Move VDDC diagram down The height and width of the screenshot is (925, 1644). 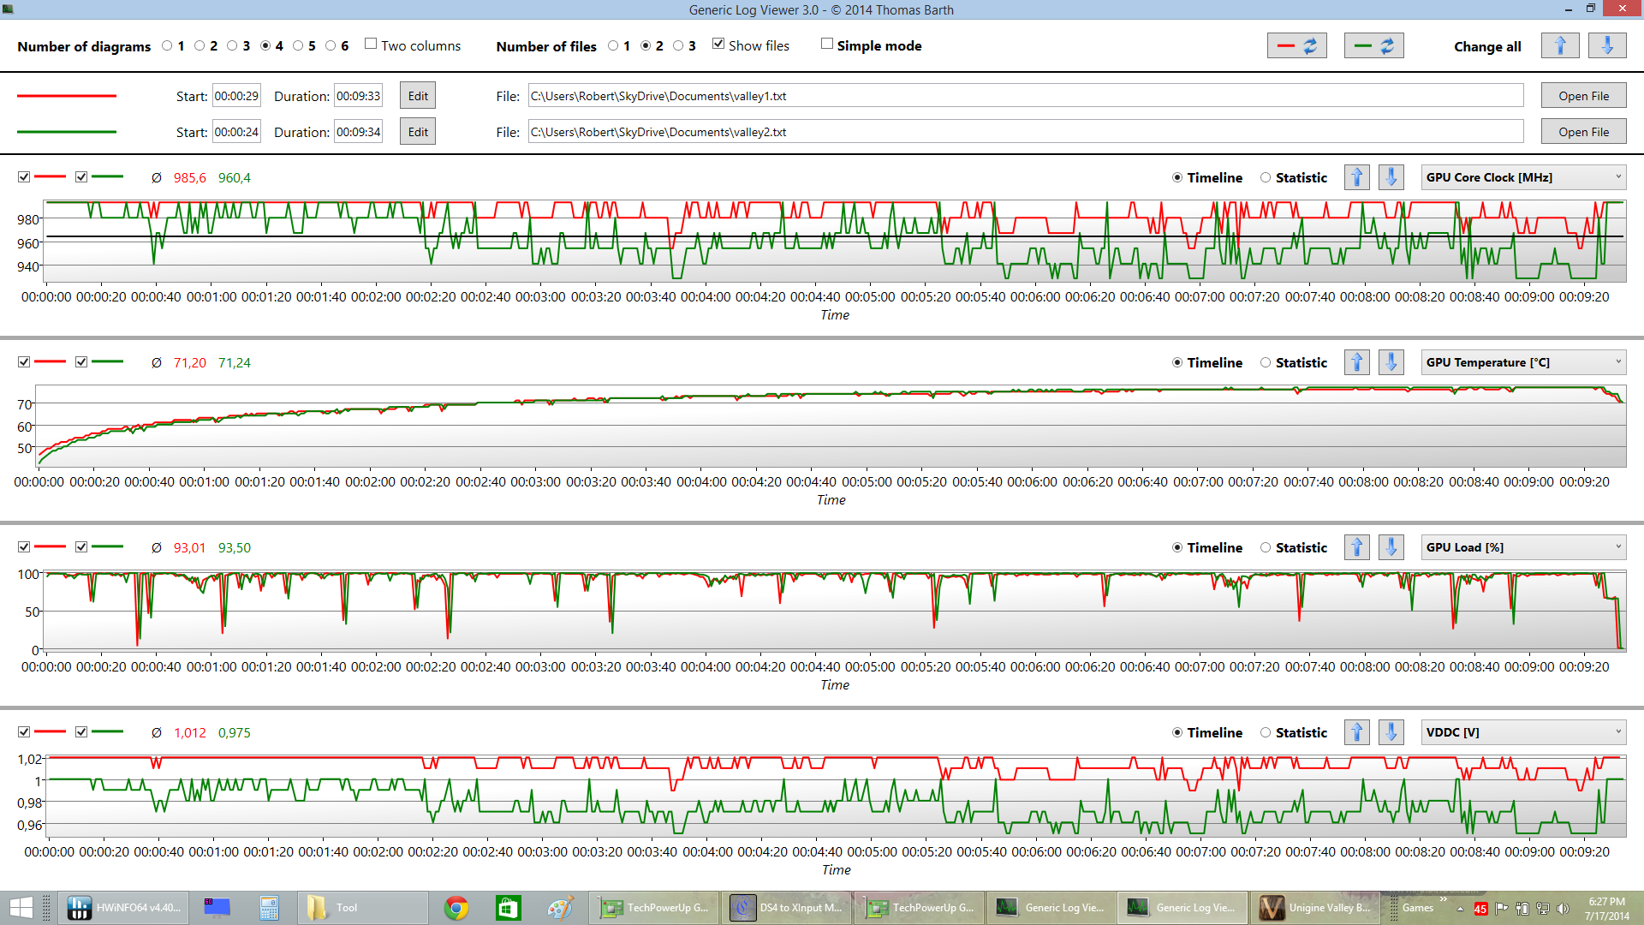pyautogui.click(x=1391, y=732)
